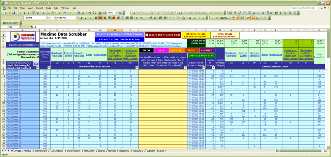Toggle the highlighted Design Mode icon

tap(238, 18)
